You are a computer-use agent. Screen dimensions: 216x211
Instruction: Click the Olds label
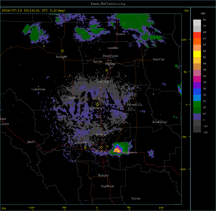click(x=97, y=99)
